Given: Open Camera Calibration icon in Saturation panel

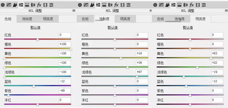Looking at the screenshot, I should [123, 5].
